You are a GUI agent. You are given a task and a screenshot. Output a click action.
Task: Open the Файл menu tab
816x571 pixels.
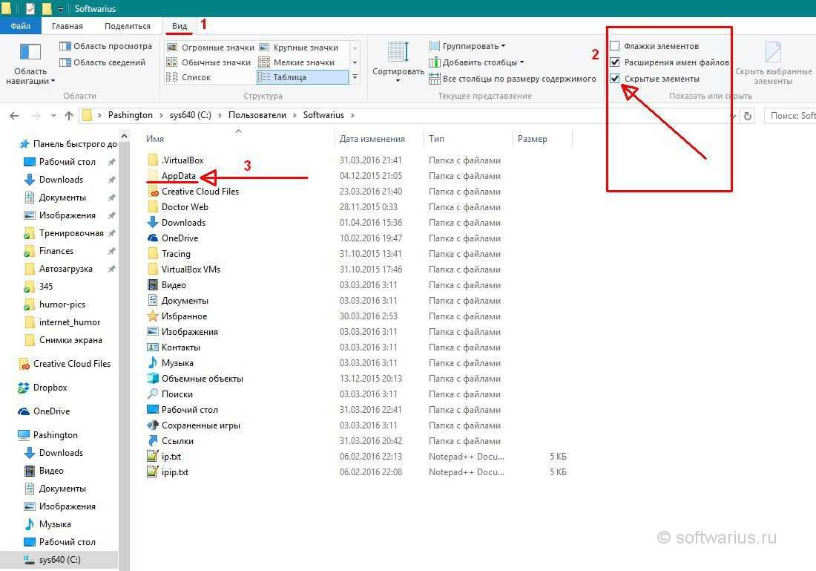point(20,26)
